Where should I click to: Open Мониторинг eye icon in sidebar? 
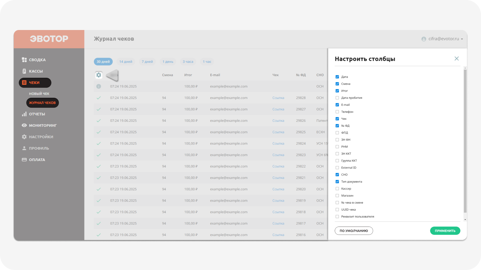click(24, 125)
